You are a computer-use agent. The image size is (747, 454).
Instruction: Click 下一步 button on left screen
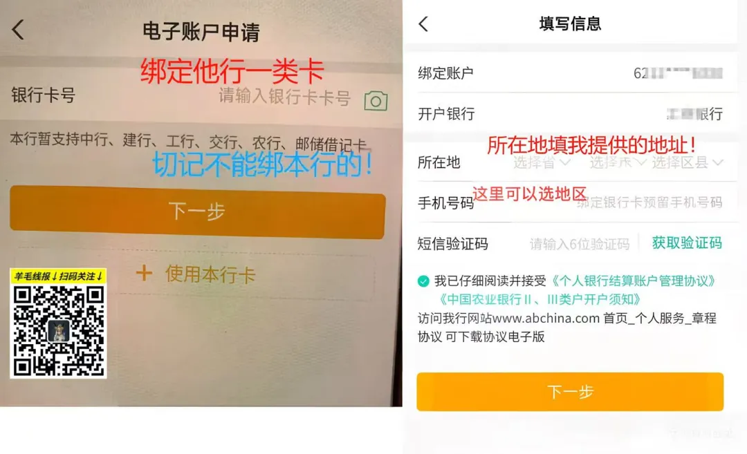(197, 211)
